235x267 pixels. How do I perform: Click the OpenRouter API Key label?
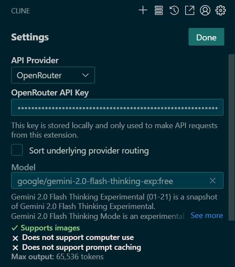click(50, 93)
